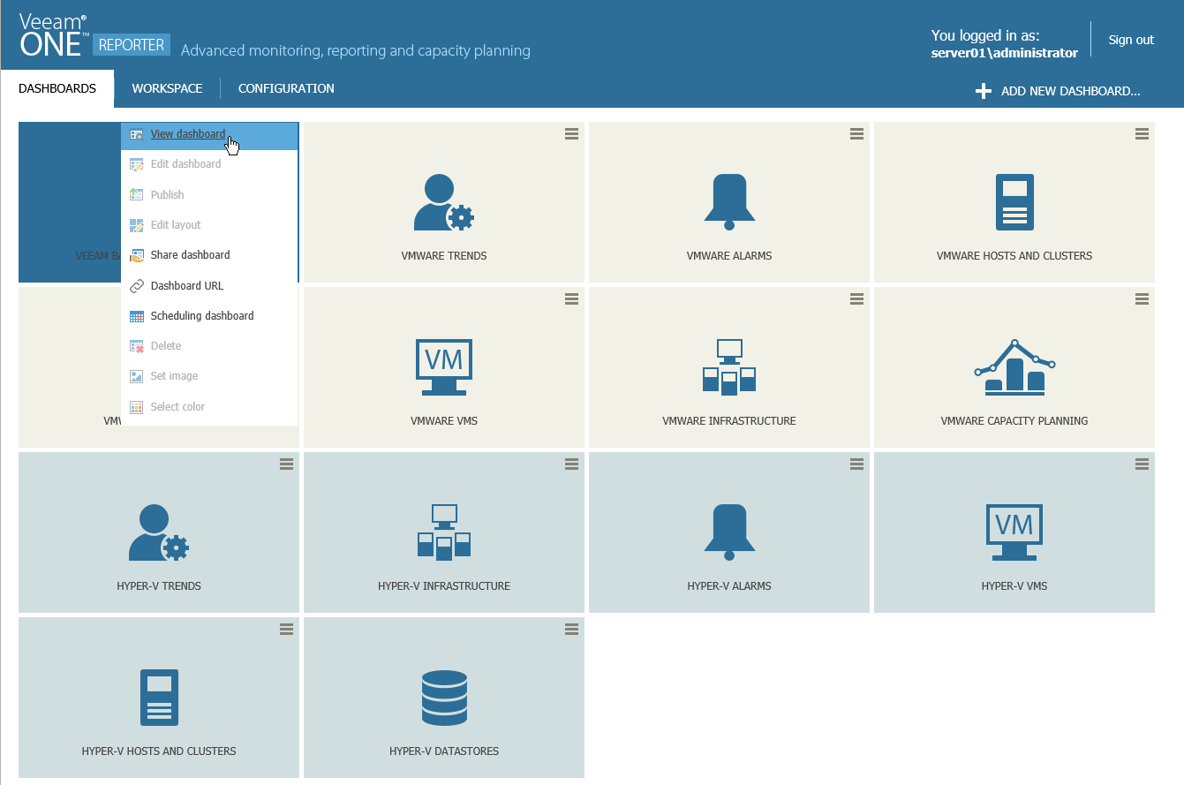Viewport: 1184px width, 785px height.
Task: Expand the Hyper-V Hosts and Clusters tile menu
Action: 286,629
